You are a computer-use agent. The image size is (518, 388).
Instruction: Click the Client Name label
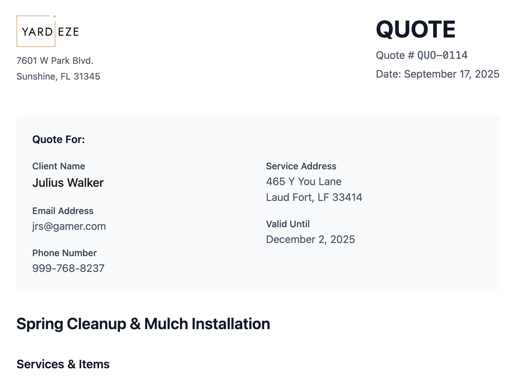tap(58, 166)
